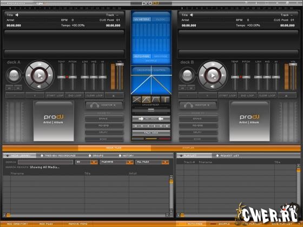Toggle Shuffle in bottom playlist bar

click(221, 224)
